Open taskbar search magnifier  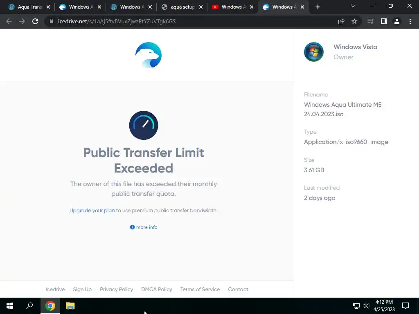pyautogui.click(x=29, y=306)
